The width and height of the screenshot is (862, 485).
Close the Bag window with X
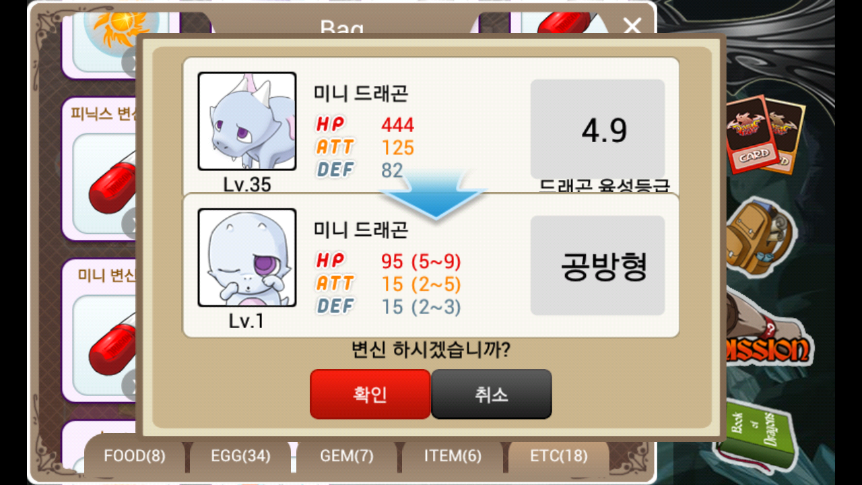point(632,26)
